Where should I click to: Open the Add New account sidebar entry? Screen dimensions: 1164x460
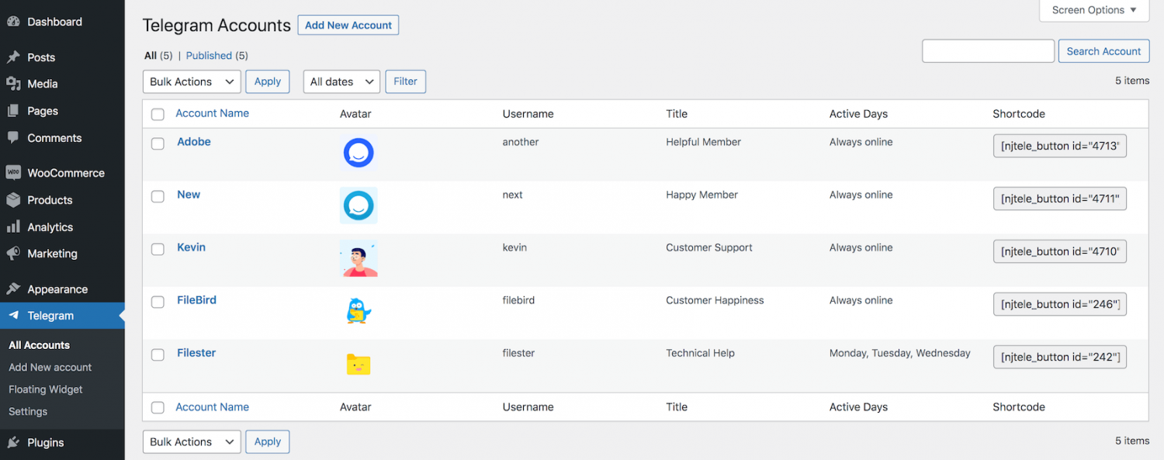(50, 367)
